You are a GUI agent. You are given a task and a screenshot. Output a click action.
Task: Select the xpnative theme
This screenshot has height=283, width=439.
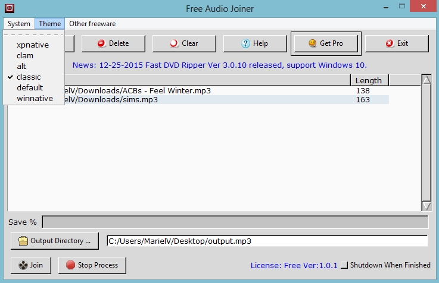click(x=33, y=45)
